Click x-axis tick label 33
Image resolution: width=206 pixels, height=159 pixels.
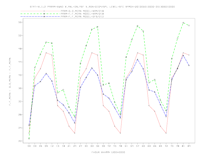pyautogui.click(x=92, y=146)
